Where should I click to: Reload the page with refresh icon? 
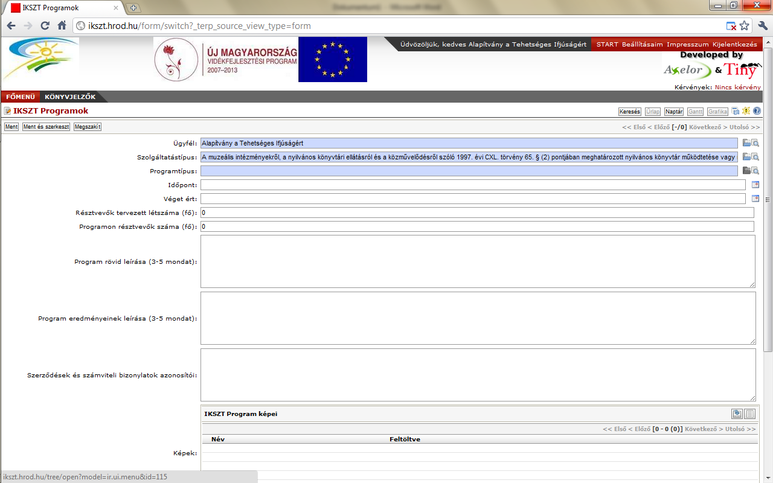[x=45, y=26]
